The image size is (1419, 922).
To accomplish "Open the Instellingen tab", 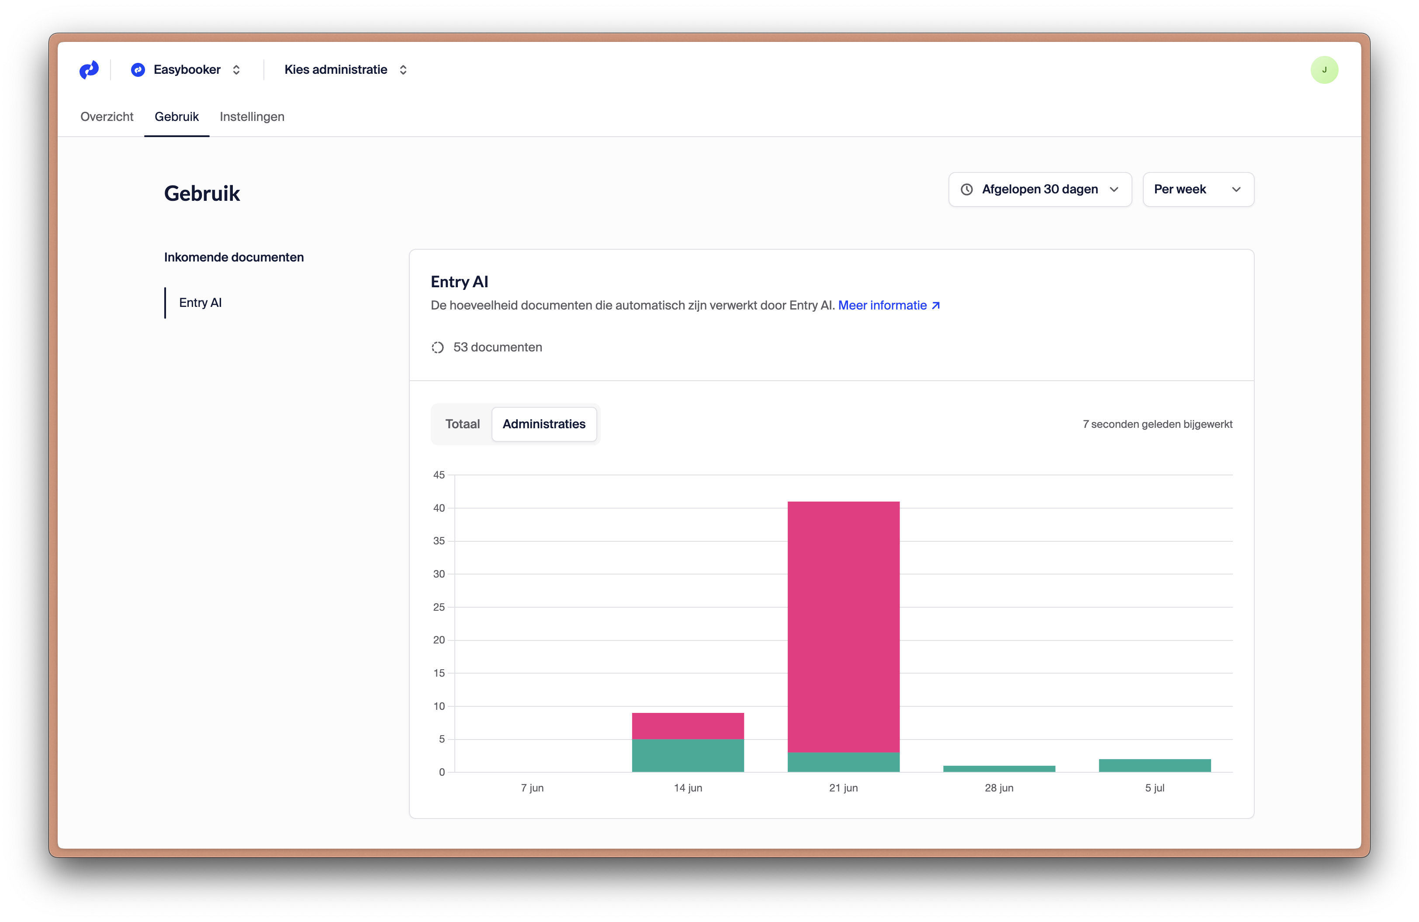I will 252,117.
